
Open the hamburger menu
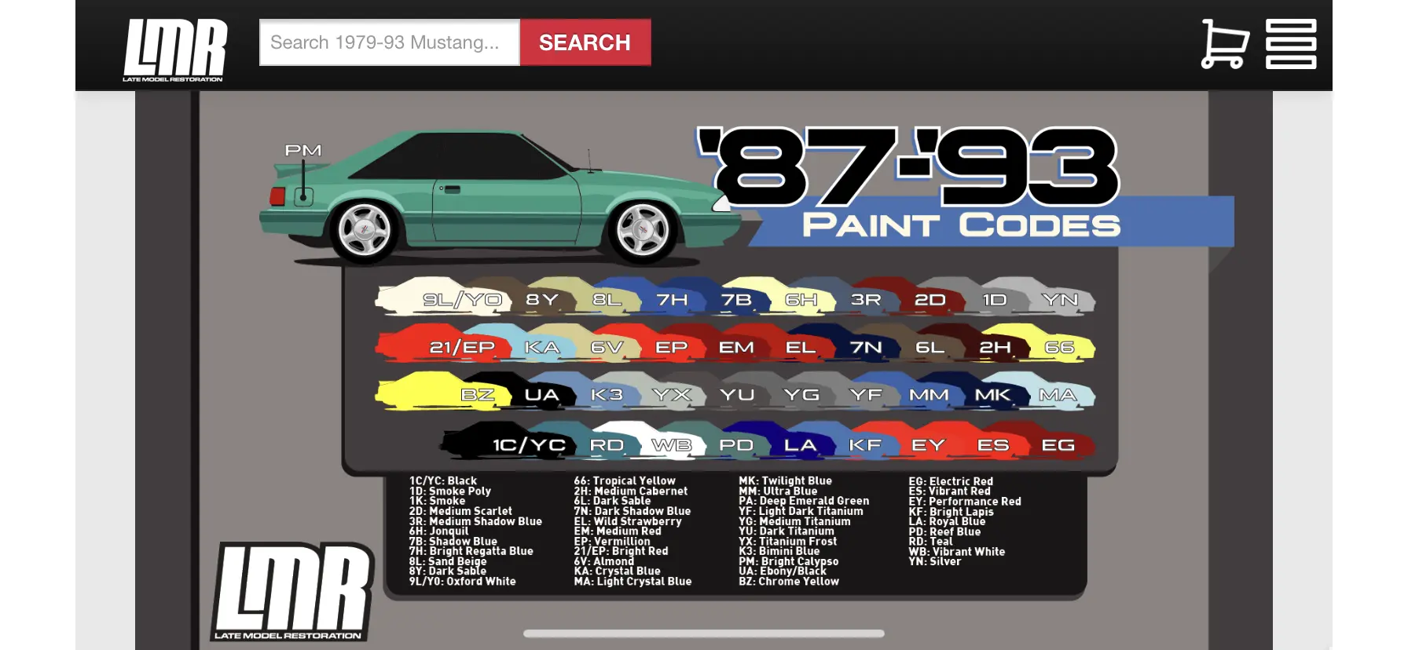(x=1291, y=44)
